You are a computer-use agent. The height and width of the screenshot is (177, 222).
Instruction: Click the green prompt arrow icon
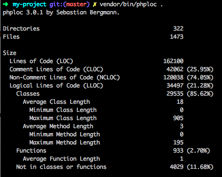(6, 4)
